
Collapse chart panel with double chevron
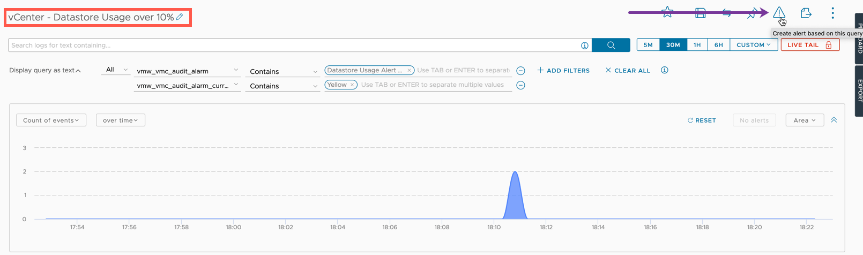(834, 120)
